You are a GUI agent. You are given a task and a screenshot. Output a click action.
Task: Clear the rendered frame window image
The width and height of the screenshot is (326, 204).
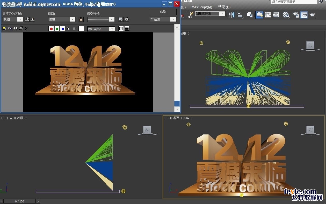click(27, 28)
